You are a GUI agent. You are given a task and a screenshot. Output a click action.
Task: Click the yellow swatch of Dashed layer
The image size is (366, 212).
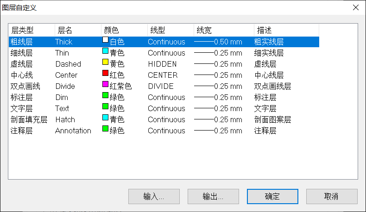point(105,62)
